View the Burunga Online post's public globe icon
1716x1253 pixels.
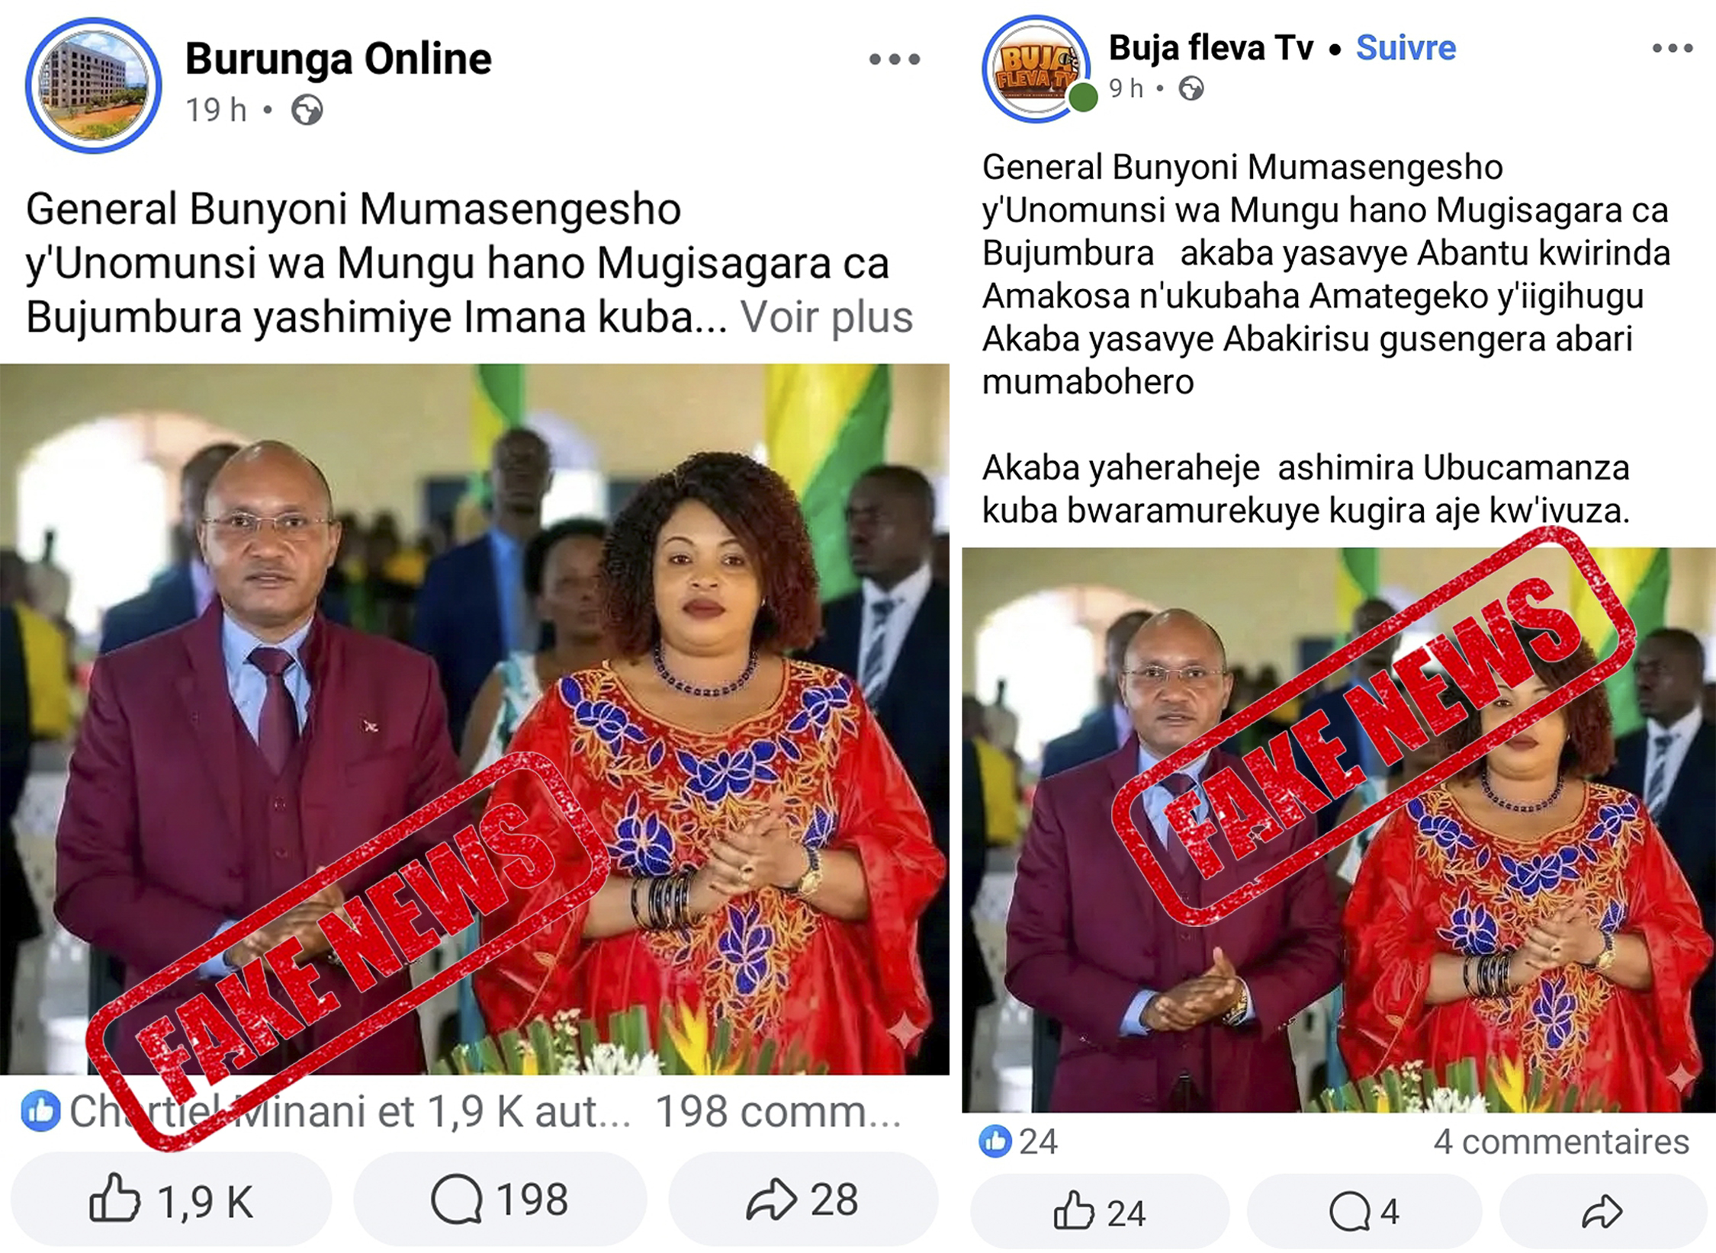point(307,111)
